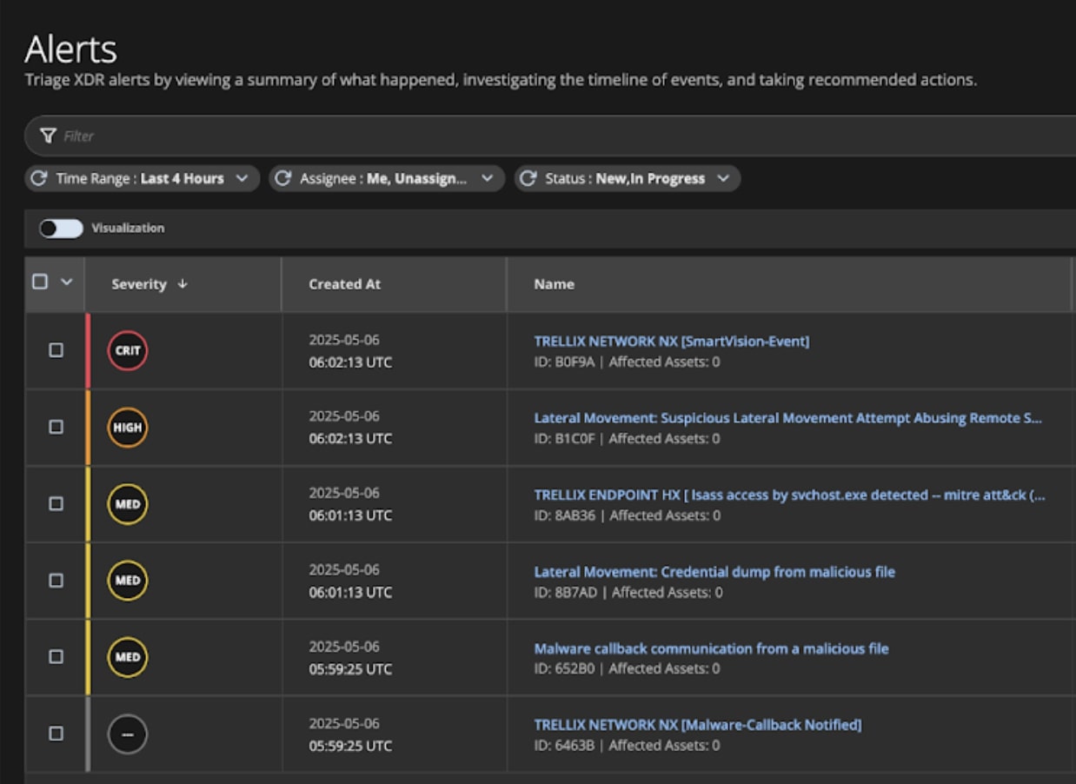1076x784 pixels.
Task: Click the blank severity badge in last row
Action: point(128,734)
